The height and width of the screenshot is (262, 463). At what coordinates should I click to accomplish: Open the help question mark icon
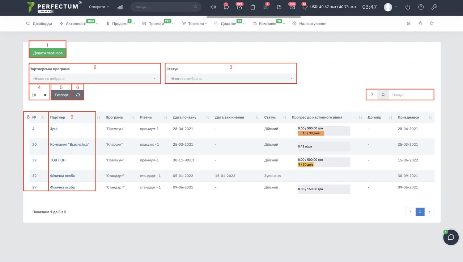click(421, 7)
